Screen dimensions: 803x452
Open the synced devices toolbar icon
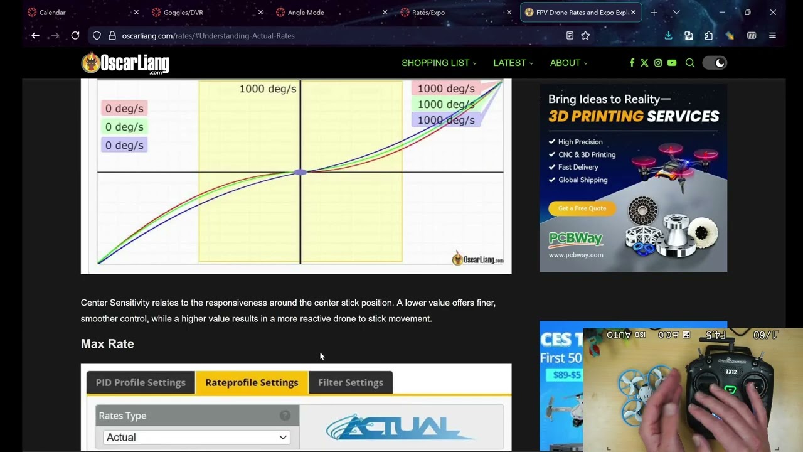pos(689,36)
